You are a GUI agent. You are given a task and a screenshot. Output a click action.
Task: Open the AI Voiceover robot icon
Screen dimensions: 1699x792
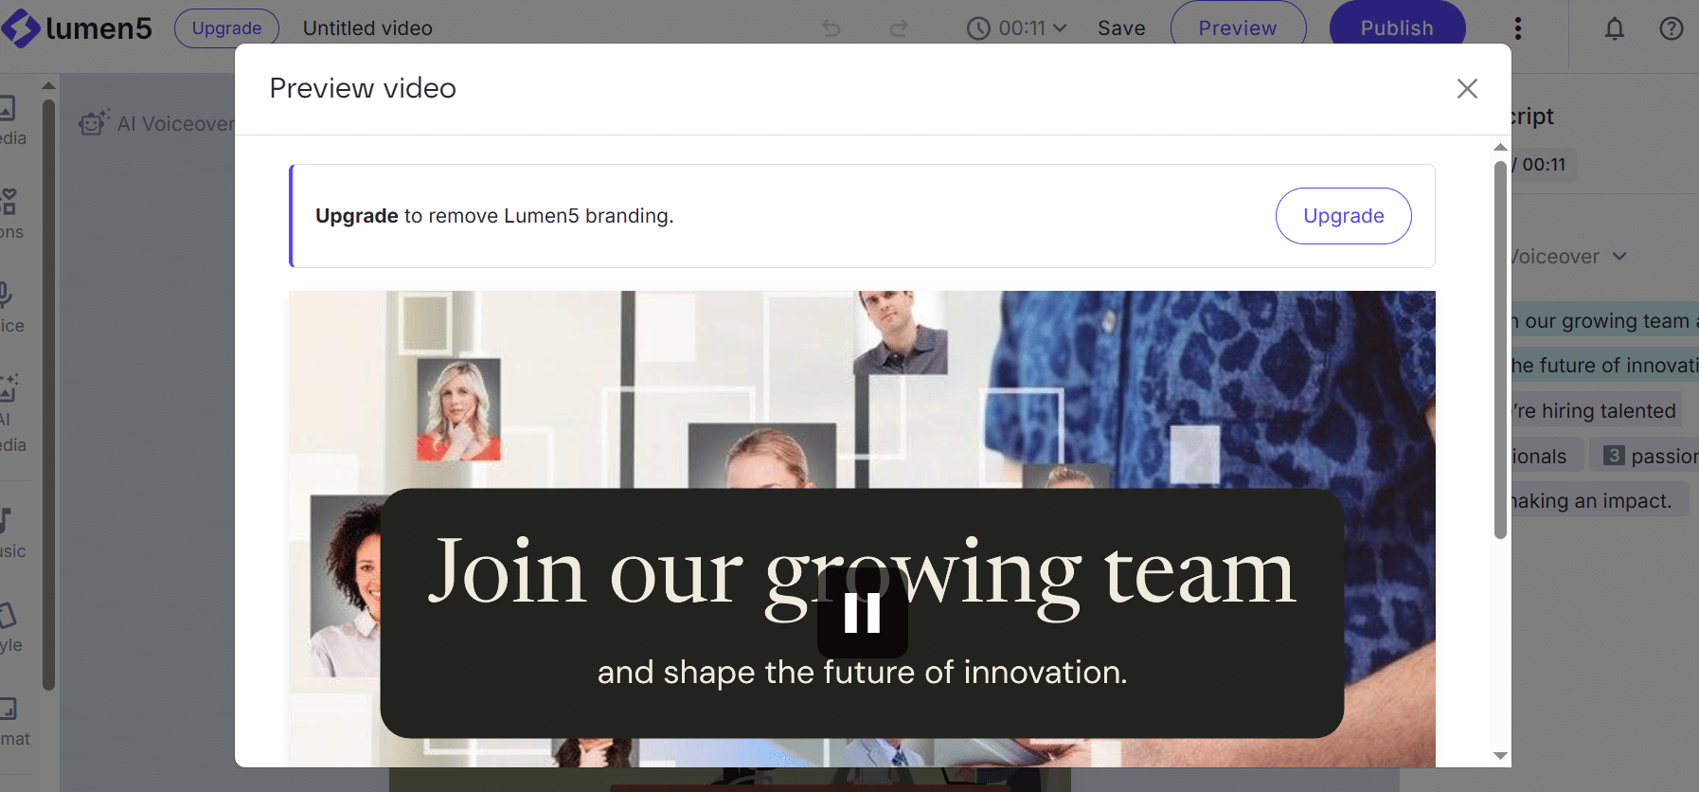tap(95, 122)
